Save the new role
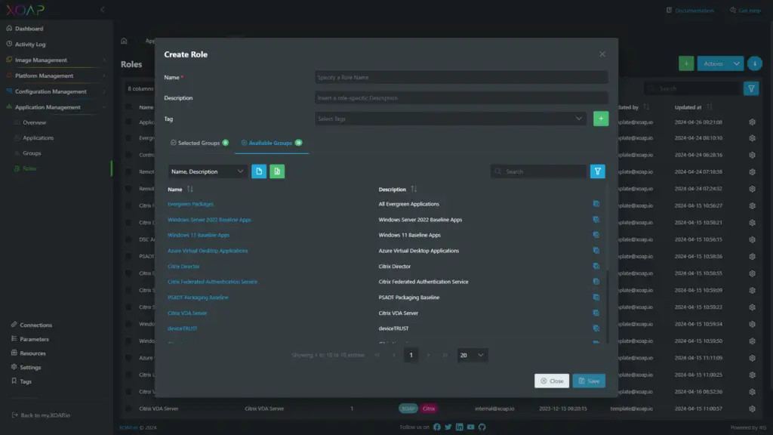The image size is (773, 435). [589, 381]
